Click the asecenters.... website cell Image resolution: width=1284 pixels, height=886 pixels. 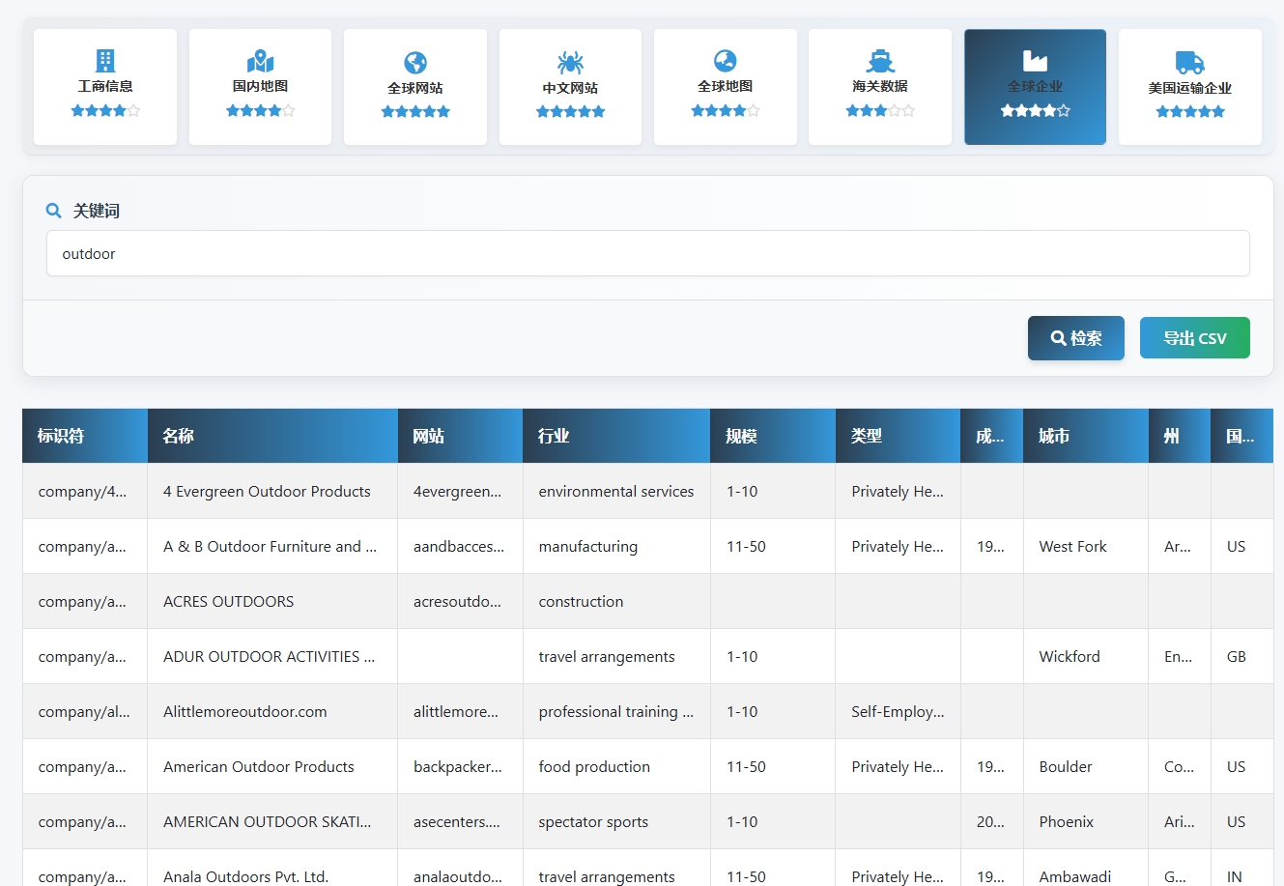click(x=460, y=821)
